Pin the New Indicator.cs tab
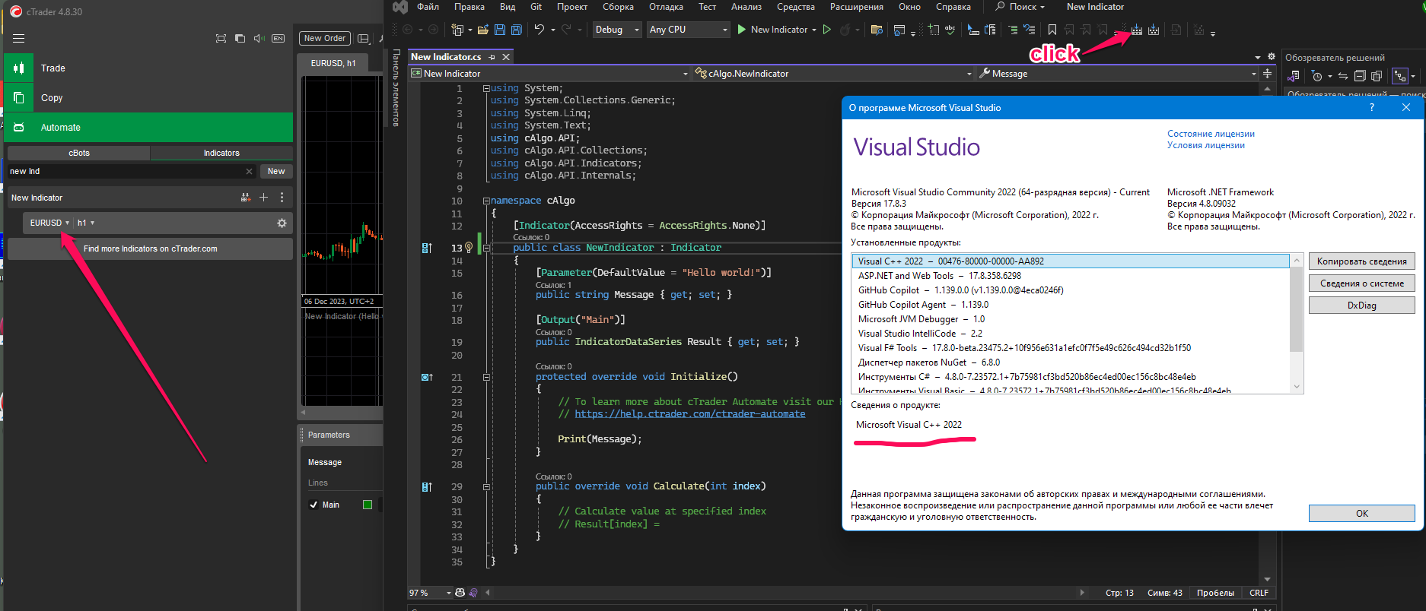This screenshot has height=611, width=1426. coord(492,57)
